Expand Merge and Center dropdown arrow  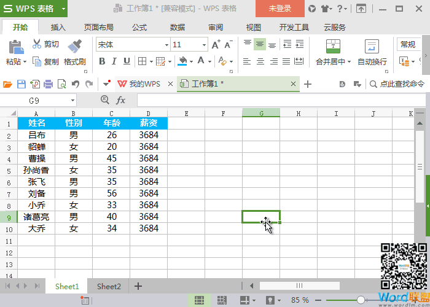click(x=349, y=62)
